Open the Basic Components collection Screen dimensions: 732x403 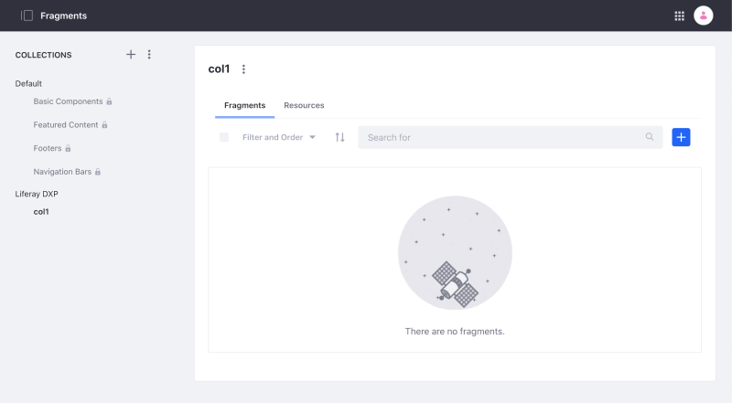click(68, 101)
